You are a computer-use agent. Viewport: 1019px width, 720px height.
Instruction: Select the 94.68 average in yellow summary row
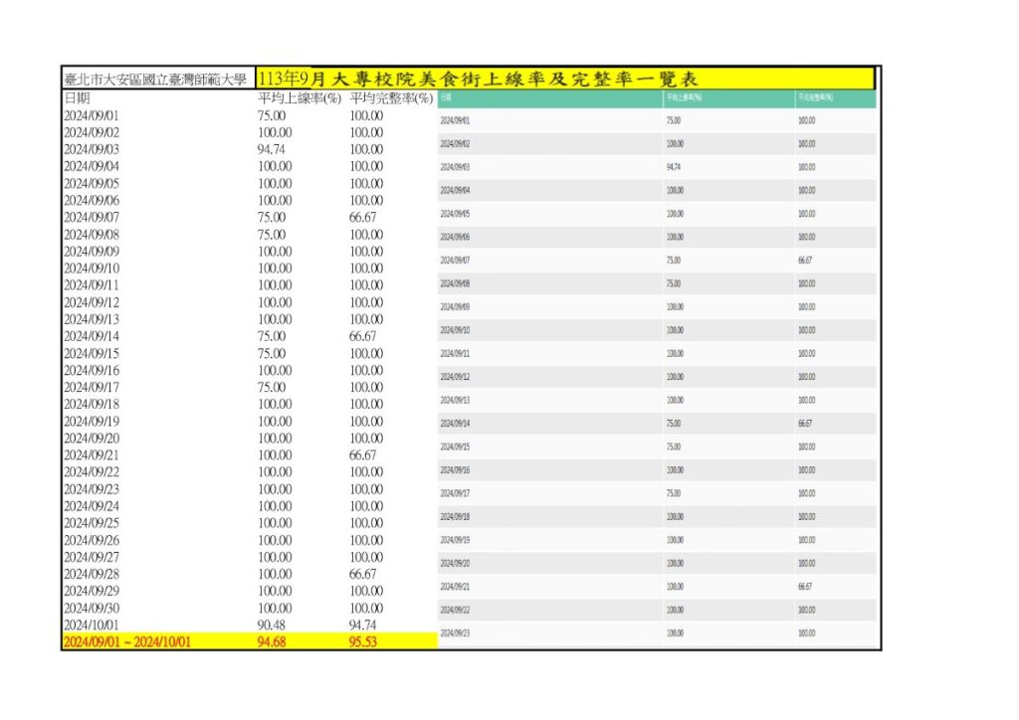[x=274, y=642]
